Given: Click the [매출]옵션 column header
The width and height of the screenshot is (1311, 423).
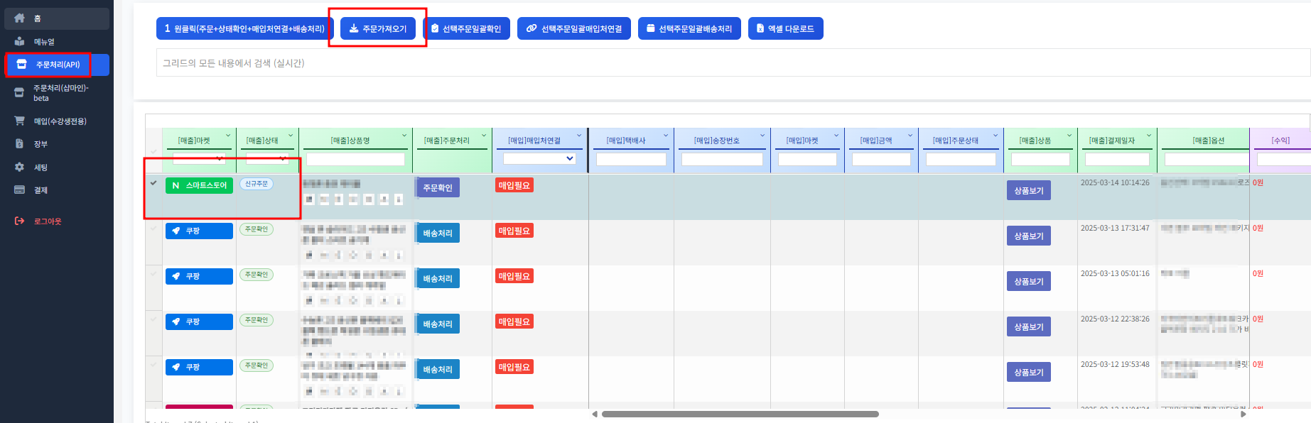Looking at the screenshot, I should (1208, 141).
